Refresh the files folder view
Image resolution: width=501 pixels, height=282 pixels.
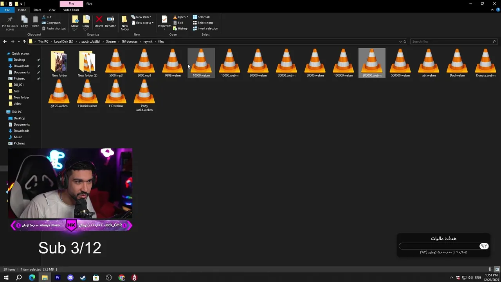405,42
